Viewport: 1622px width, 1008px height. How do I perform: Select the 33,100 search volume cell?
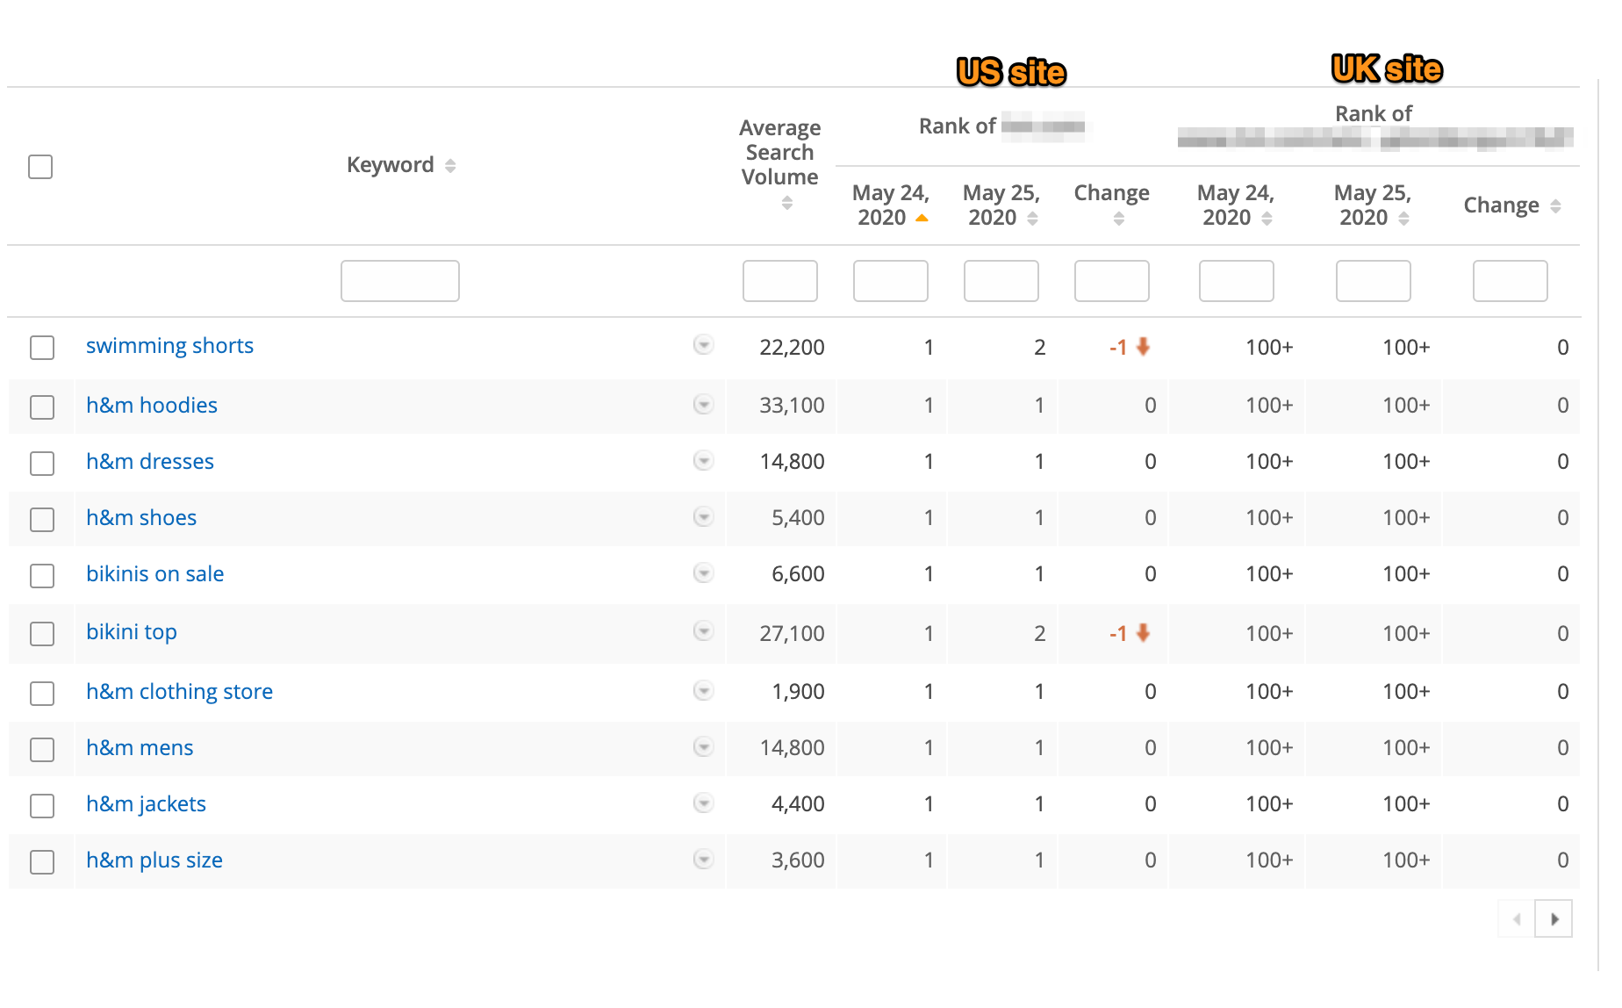[792, 406]
